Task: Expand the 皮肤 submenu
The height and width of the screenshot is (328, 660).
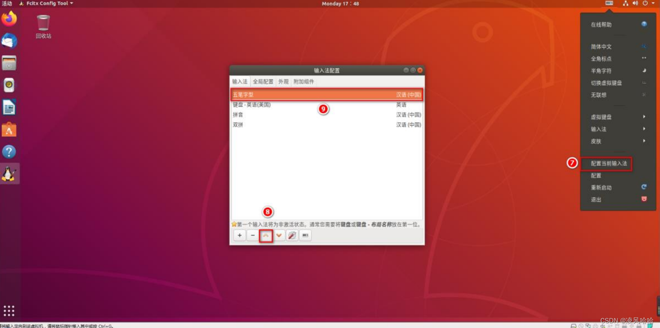Action: [x=618, y=141]
